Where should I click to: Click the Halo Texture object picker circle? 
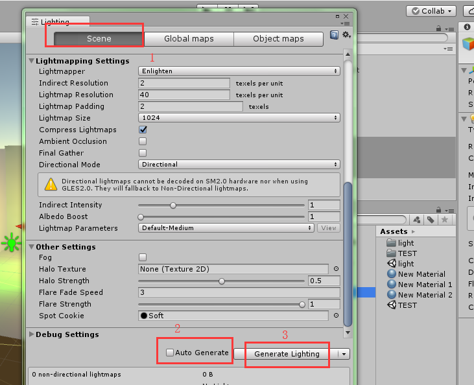click(x=336, y=268)
